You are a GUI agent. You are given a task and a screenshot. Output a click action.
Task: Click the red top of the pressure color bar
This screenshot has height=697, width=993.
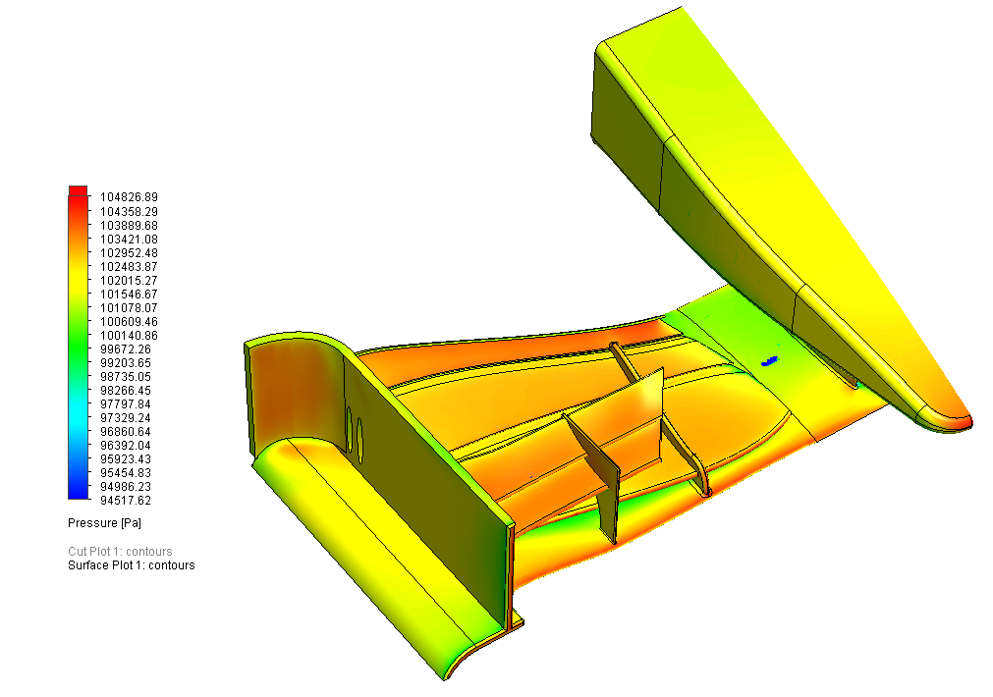pos(78,191)
